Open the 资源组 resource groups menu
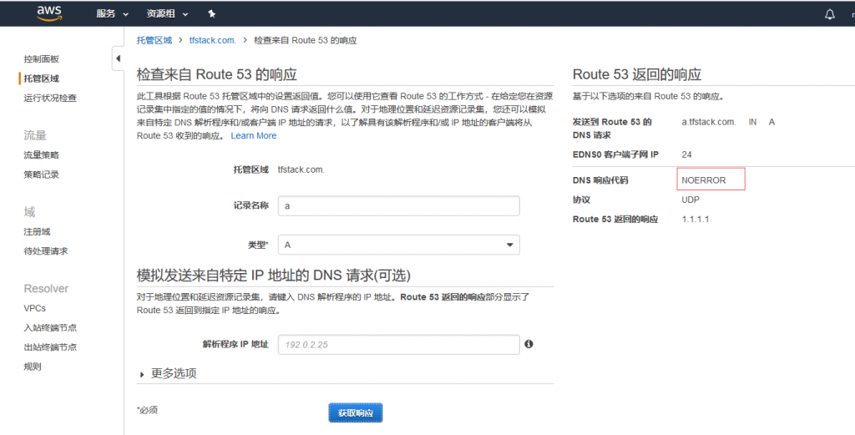This screenshot has height=435, width=855. [167, 13]
